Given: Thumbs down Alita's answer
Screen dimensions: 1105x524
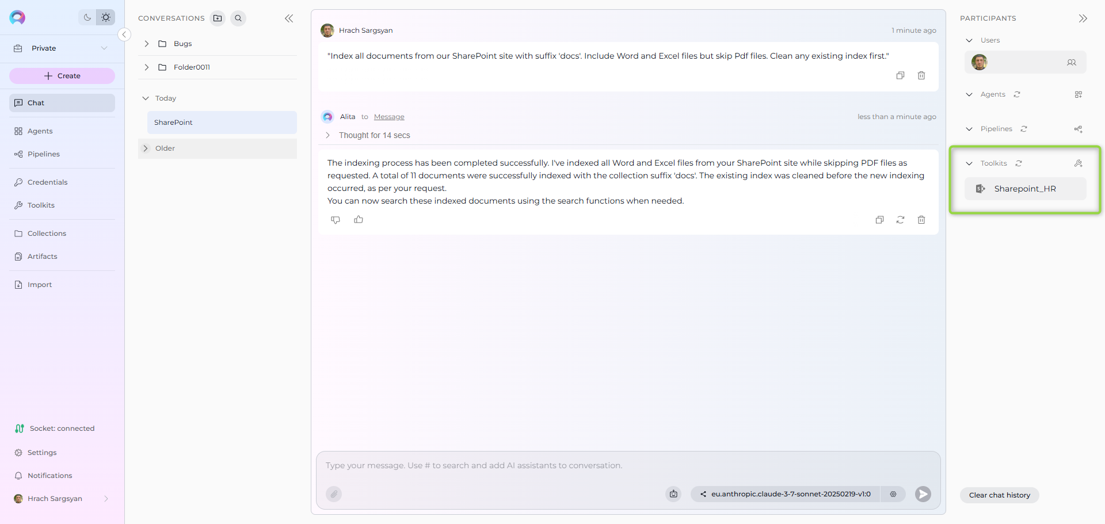Looking at the screenshot, I should [x=336, y=220].
